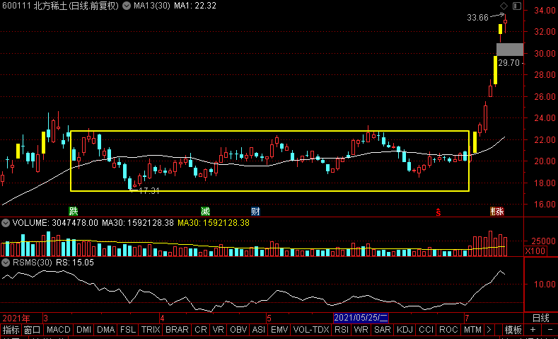Open the 模板 template button
Viewport: 558px width, 339px height.
pos(513,329)
